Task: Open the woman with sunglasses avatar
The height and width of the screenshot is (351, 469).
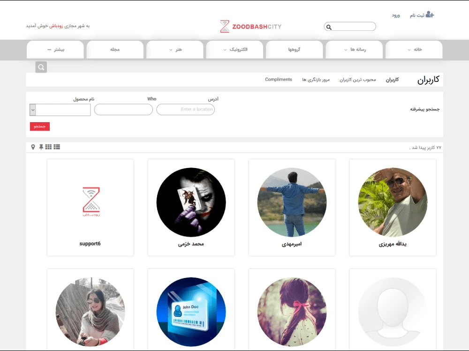Action: click(x=91, y=312)
